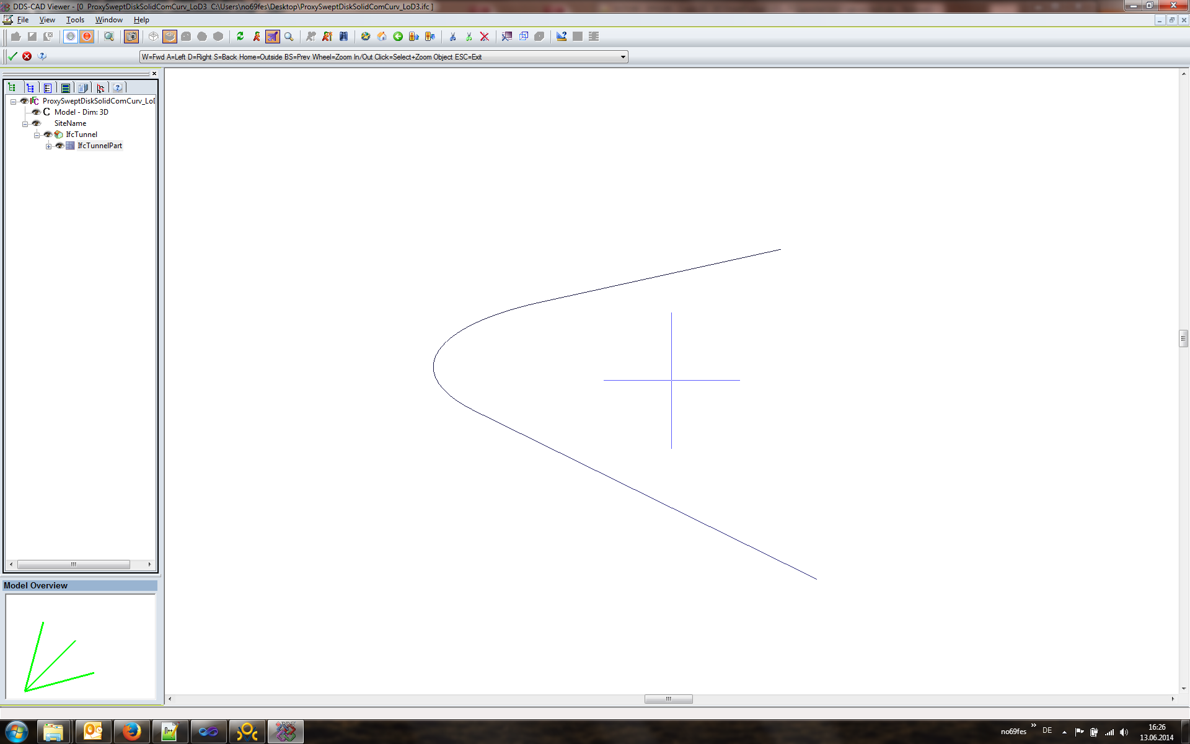Toggle the highlighted shaded solid view icon

[170, 37]
